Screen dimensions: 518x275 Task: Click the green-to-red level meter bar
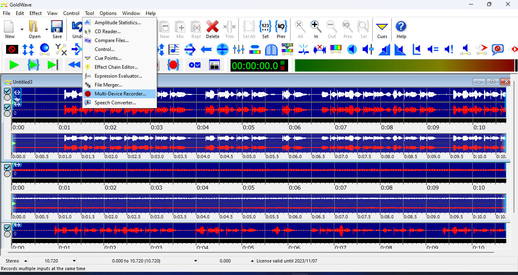(x=405, y=65)
